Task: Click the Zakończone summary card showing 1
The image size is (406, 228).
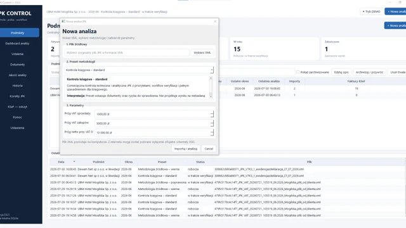Action: pos(363,49)
